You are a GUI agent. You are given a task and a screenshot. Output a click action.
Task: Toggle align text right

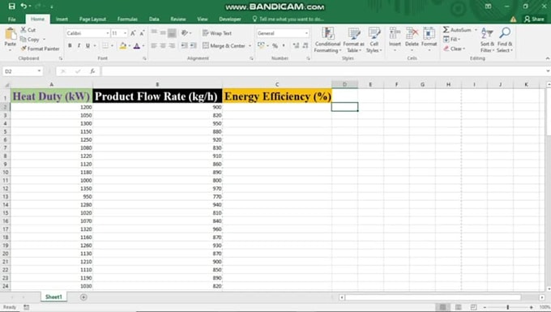click(172, 45)
